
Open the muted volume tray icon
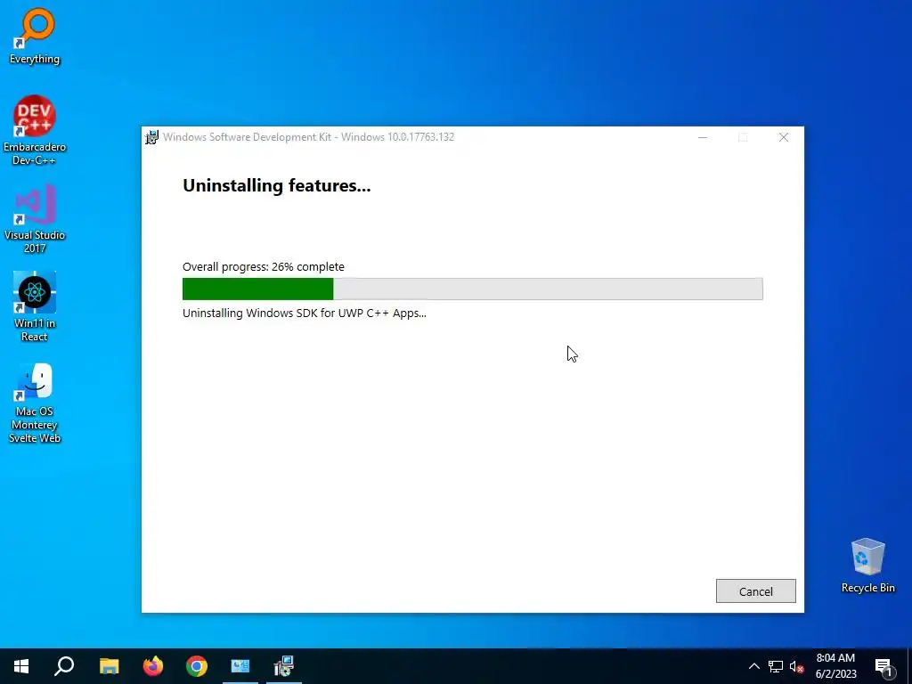[797, 666]
